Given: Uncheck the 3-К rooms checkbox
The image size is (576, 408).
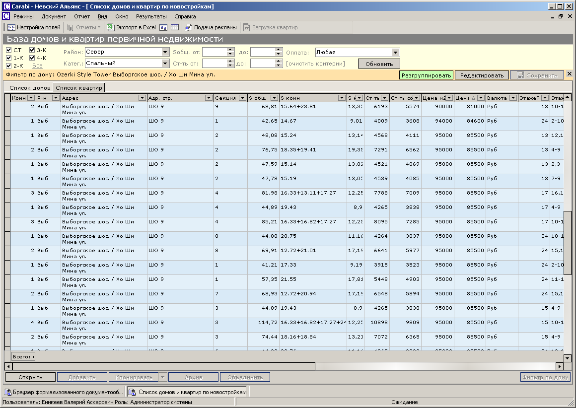Looking at the screenshot, I should 32,50.
